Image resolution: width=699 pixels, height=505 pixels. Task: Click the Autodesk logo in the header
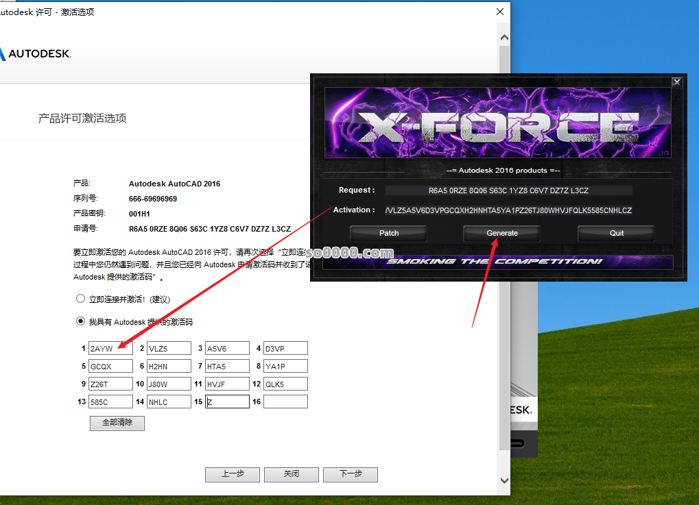36,53
